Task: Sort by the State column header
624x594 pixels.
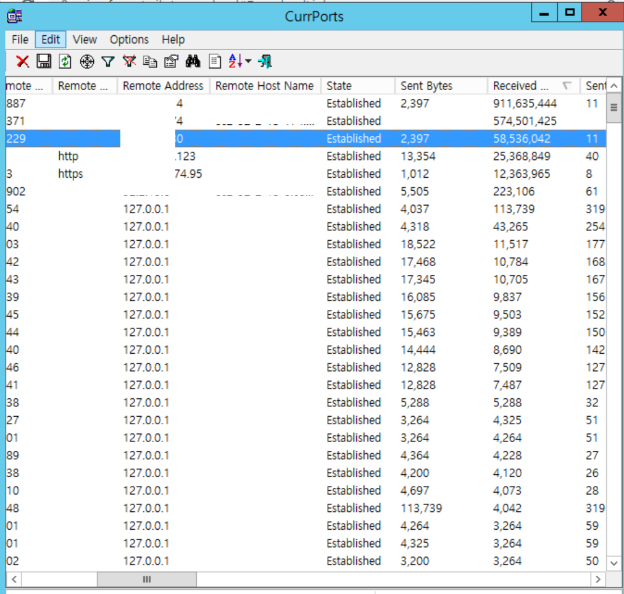Action: [x=358, y=86]
